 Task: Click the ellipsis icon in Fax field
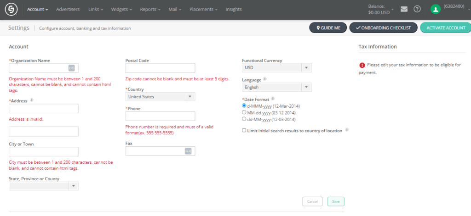tap(188, 151)
